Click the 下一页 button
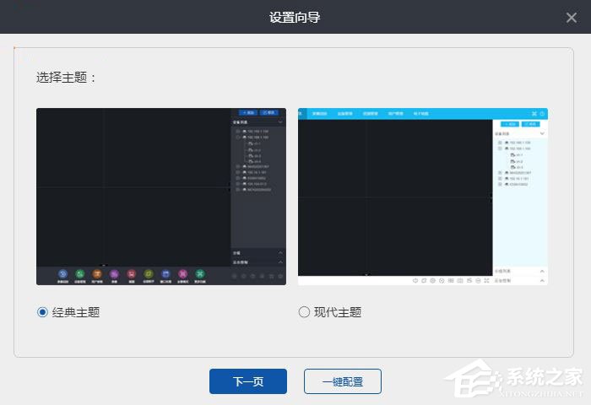591x405 pixels. 248,381
